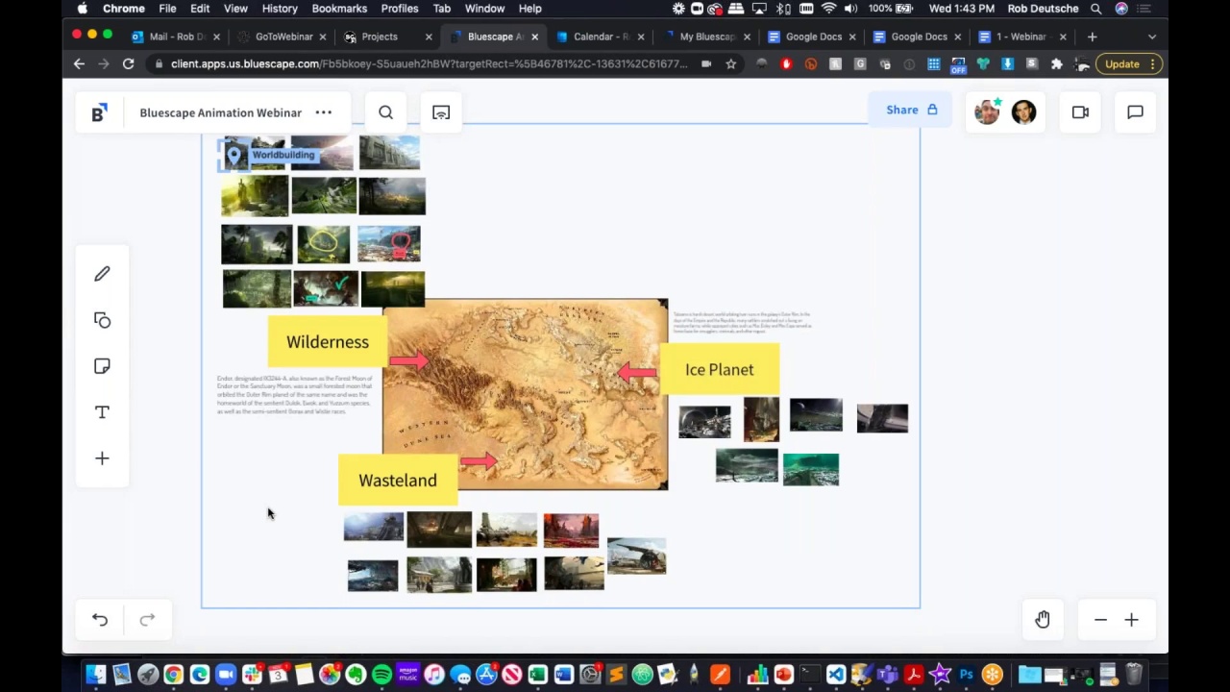The height and width of the screenshot is (692, 1230).
Task: Bookmark this page with the star
Action: [x=731, y=64]
